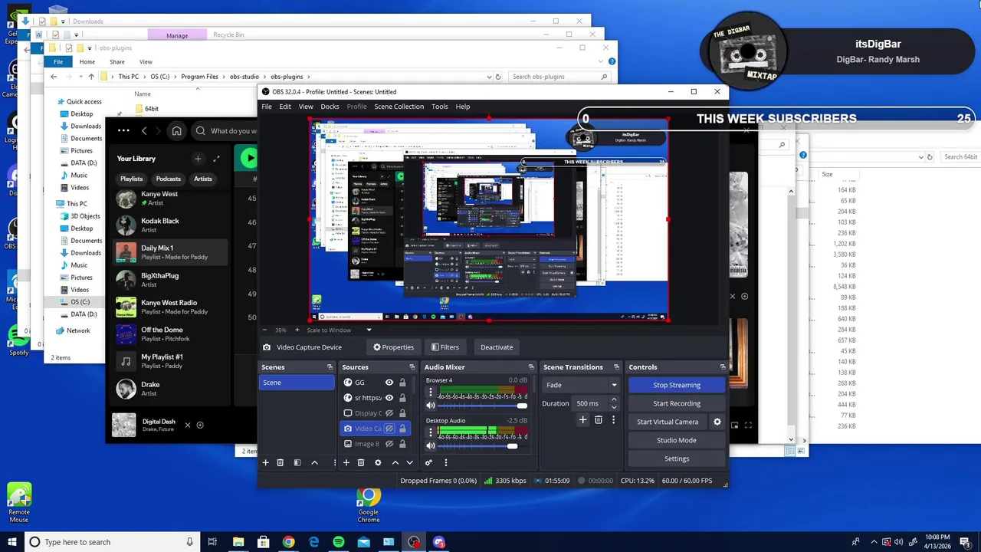Show the Display Capture source

click(x=389, y=413)
